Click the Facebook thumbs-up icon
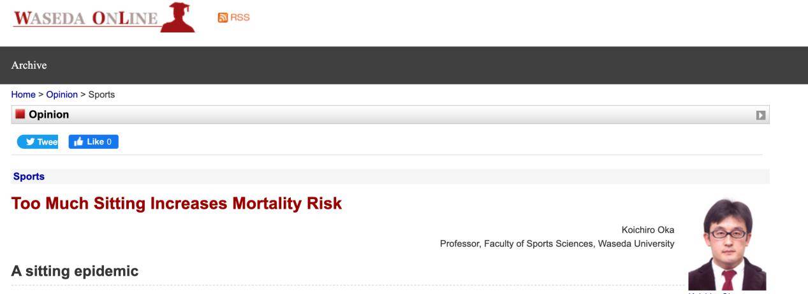The width and height of the screenshot is (808, 294). tap(79, 142)
